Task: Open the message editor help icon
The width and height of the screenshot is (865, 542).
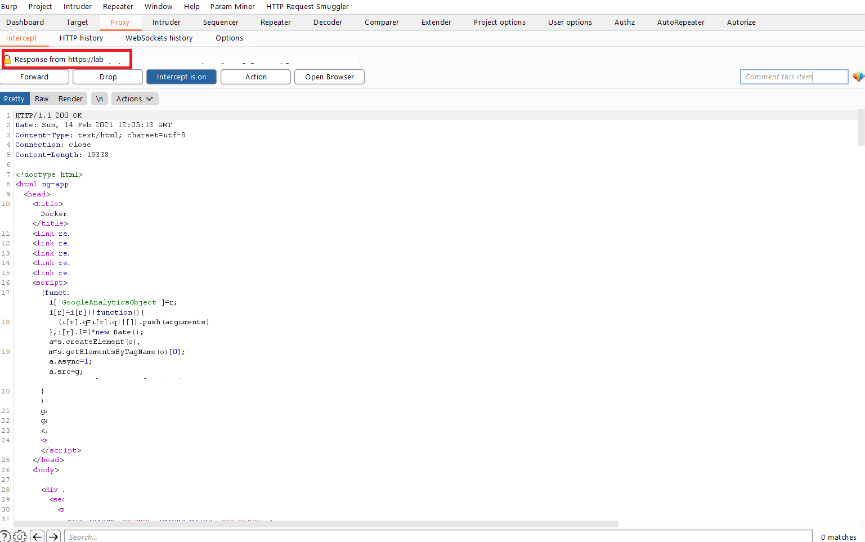Action: point(6,536)
